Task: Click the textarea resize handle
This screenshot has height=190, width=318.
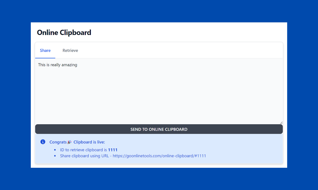Action: pyautogui.click(x=281, y=122)
